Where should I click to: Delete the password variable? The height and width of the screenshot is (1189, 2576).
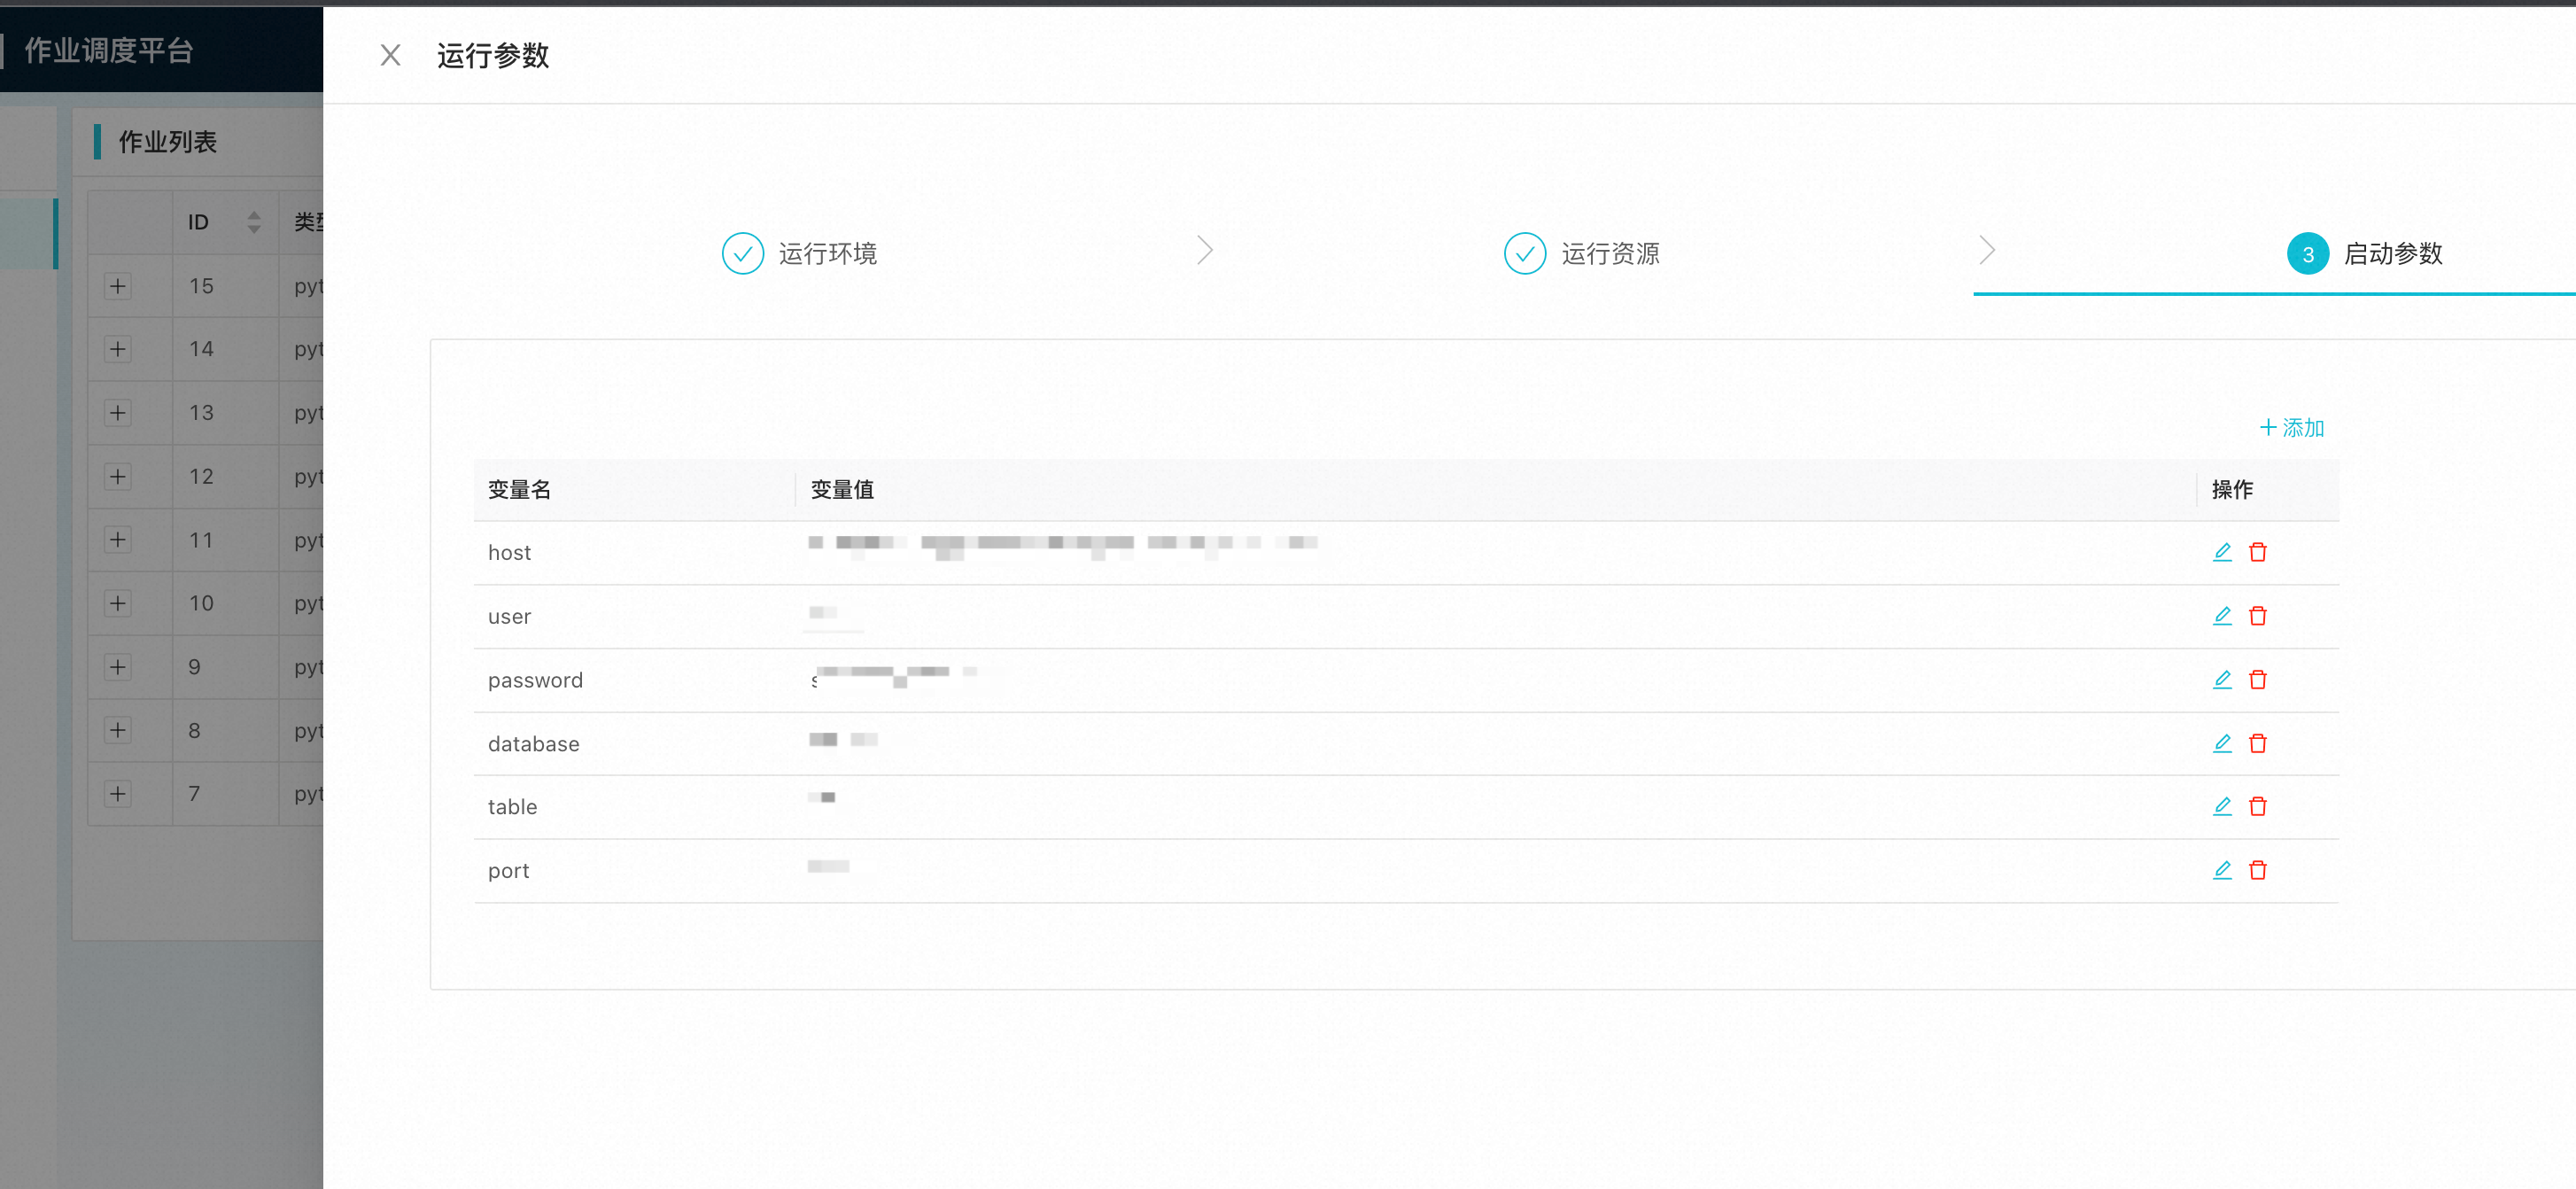[2257, 680]
